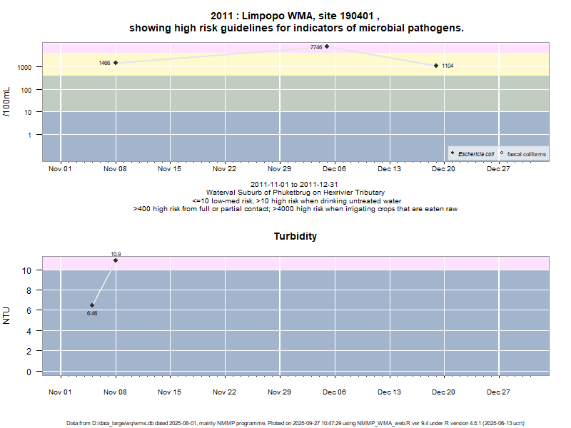The height and width of the screenshot is (428, 571).
Task: Click the 'Nov 22' tick on microbial chart x-axis
Action: (225, 170)
